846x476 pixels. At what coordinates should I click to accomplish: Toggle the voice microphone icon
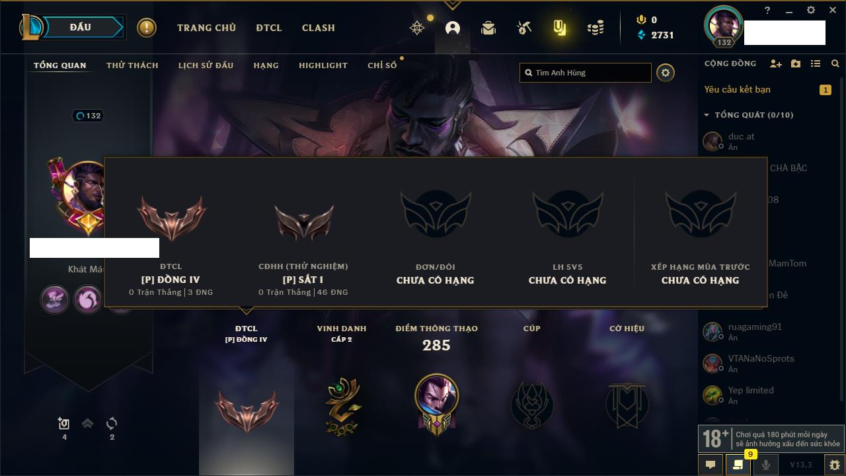tap(765, 465)
